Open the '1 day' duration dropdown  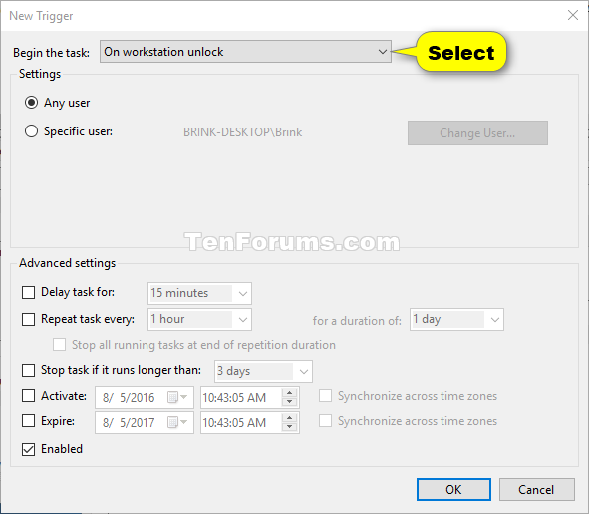point(456,319)
